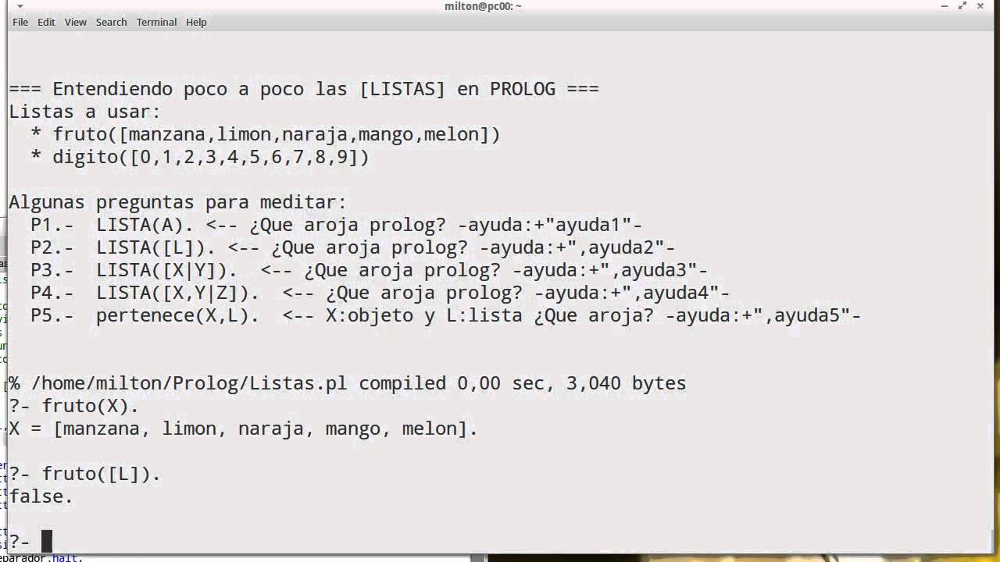Click the P1 line 'LISTA(A).'
1000x562 pixels.
tap(145, 225)
